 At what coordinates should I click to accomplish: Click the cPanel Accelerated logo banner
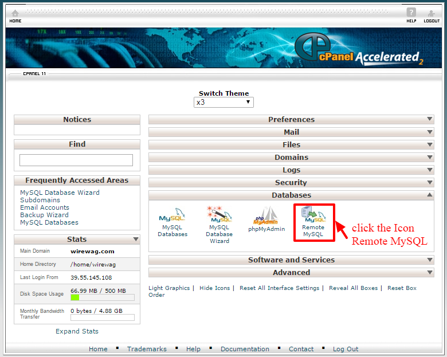pyautogui.click(x=358, y=50)
